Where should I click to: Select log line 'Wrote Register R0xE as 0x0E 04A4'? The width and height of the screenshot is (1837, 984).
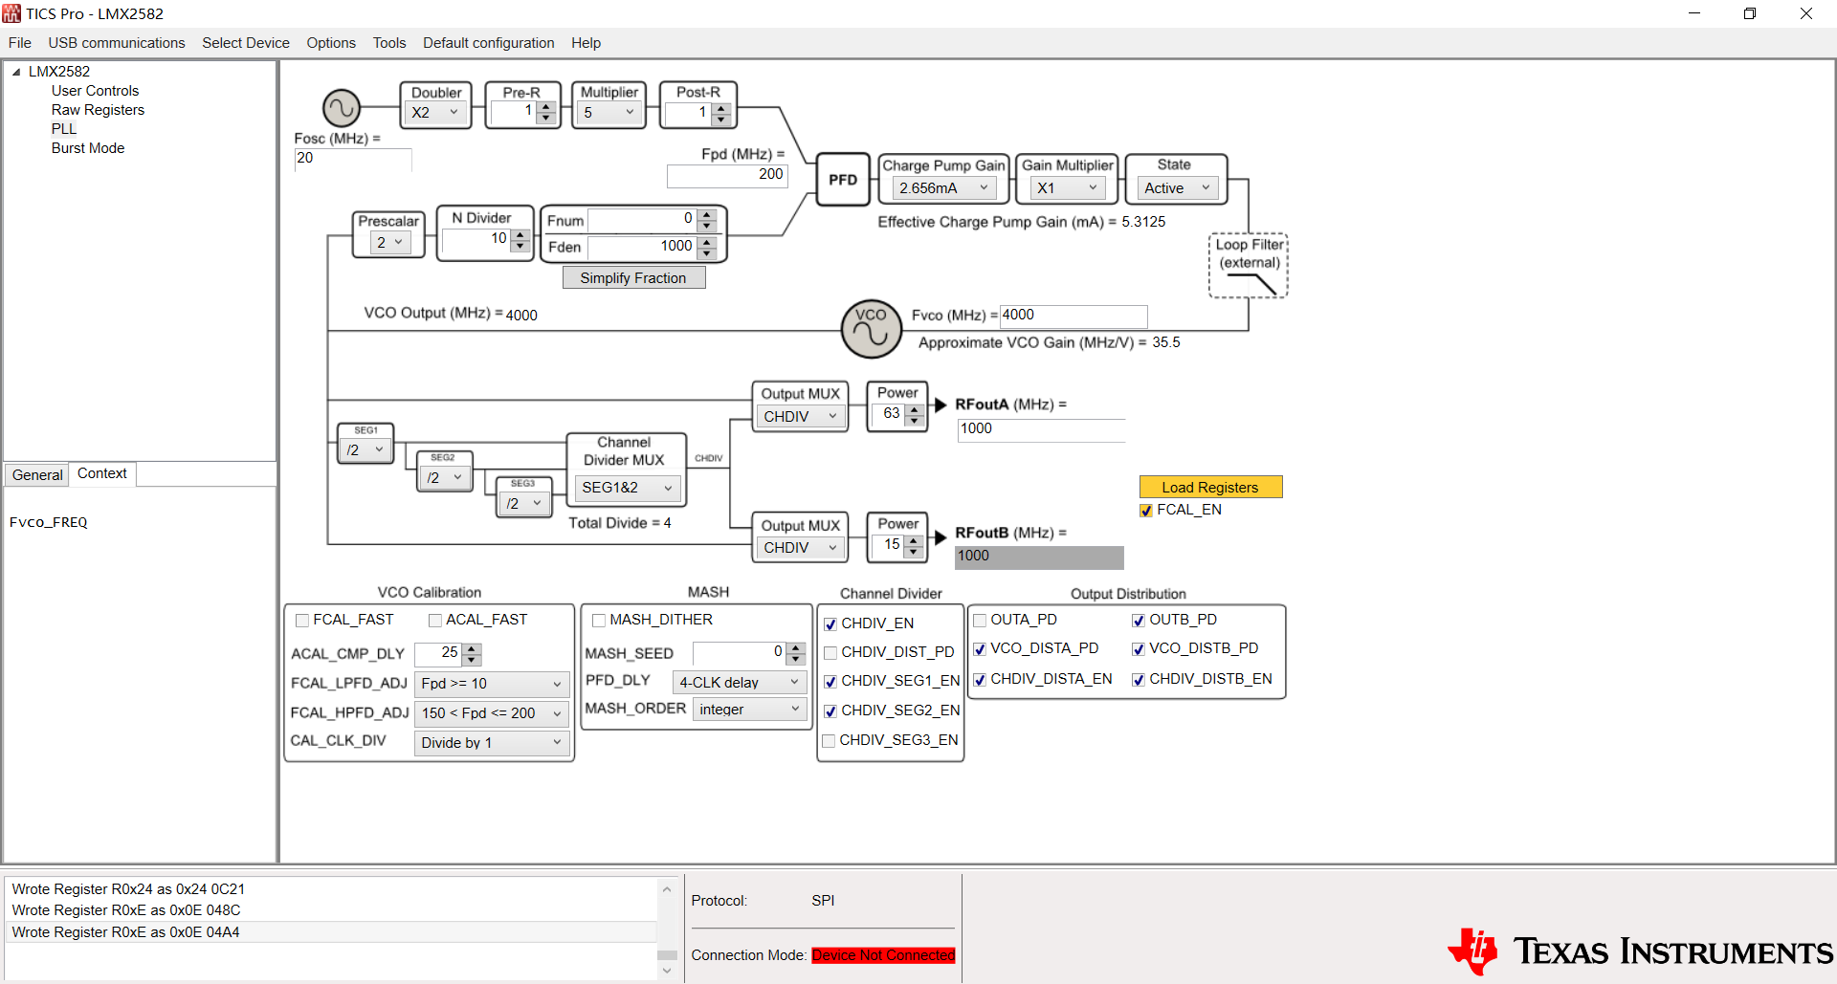(x=332, y=932)
